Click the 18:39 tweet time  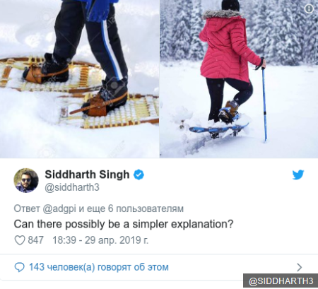[x=64, y=240]
